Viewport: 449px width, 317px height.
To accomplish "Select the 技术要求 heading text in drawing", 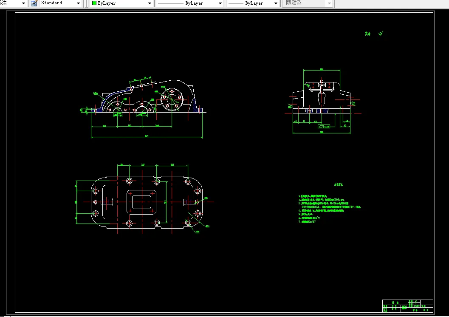I will [x=339, y=185].
